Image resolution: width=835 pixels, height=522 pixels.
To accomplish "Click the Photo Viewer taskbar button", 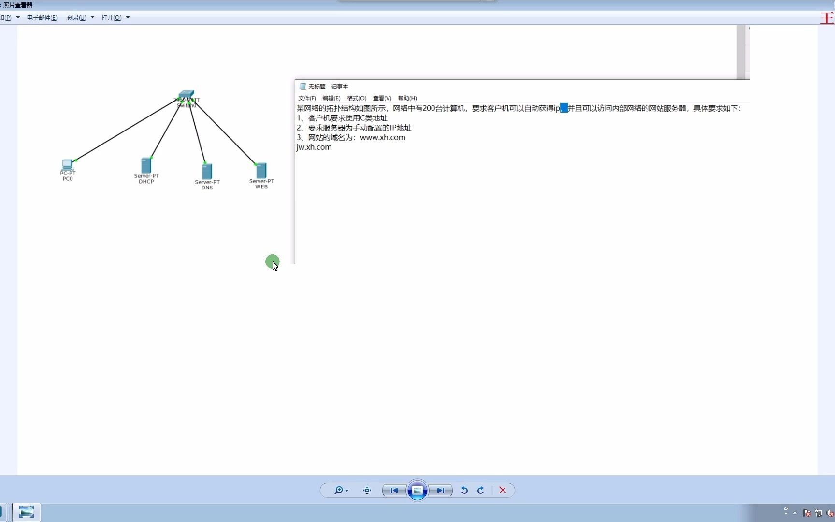I will point(27,512).
